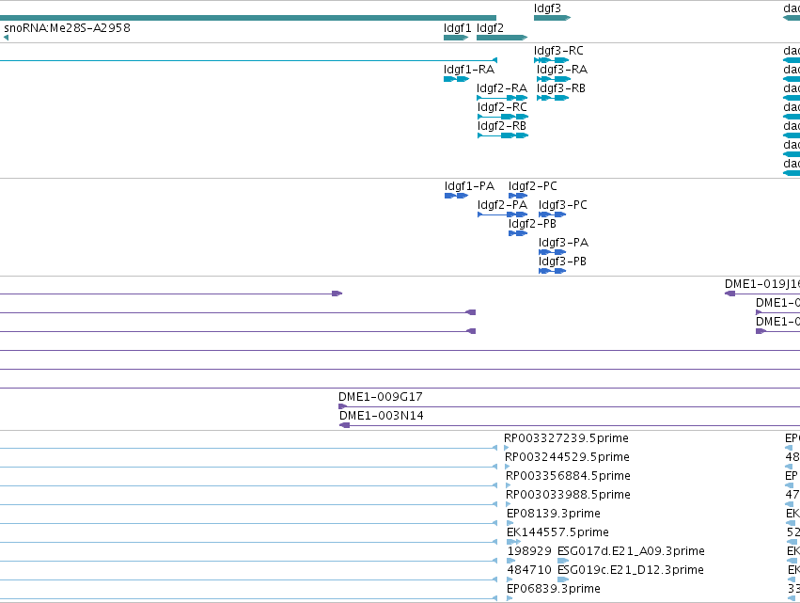Click the Idgf2 gene glyph
The height and width of the screenshot is (603, 800).
[502, 38]
